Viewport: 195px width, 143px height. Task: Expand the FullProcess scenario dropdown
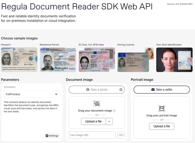(32, 94)
